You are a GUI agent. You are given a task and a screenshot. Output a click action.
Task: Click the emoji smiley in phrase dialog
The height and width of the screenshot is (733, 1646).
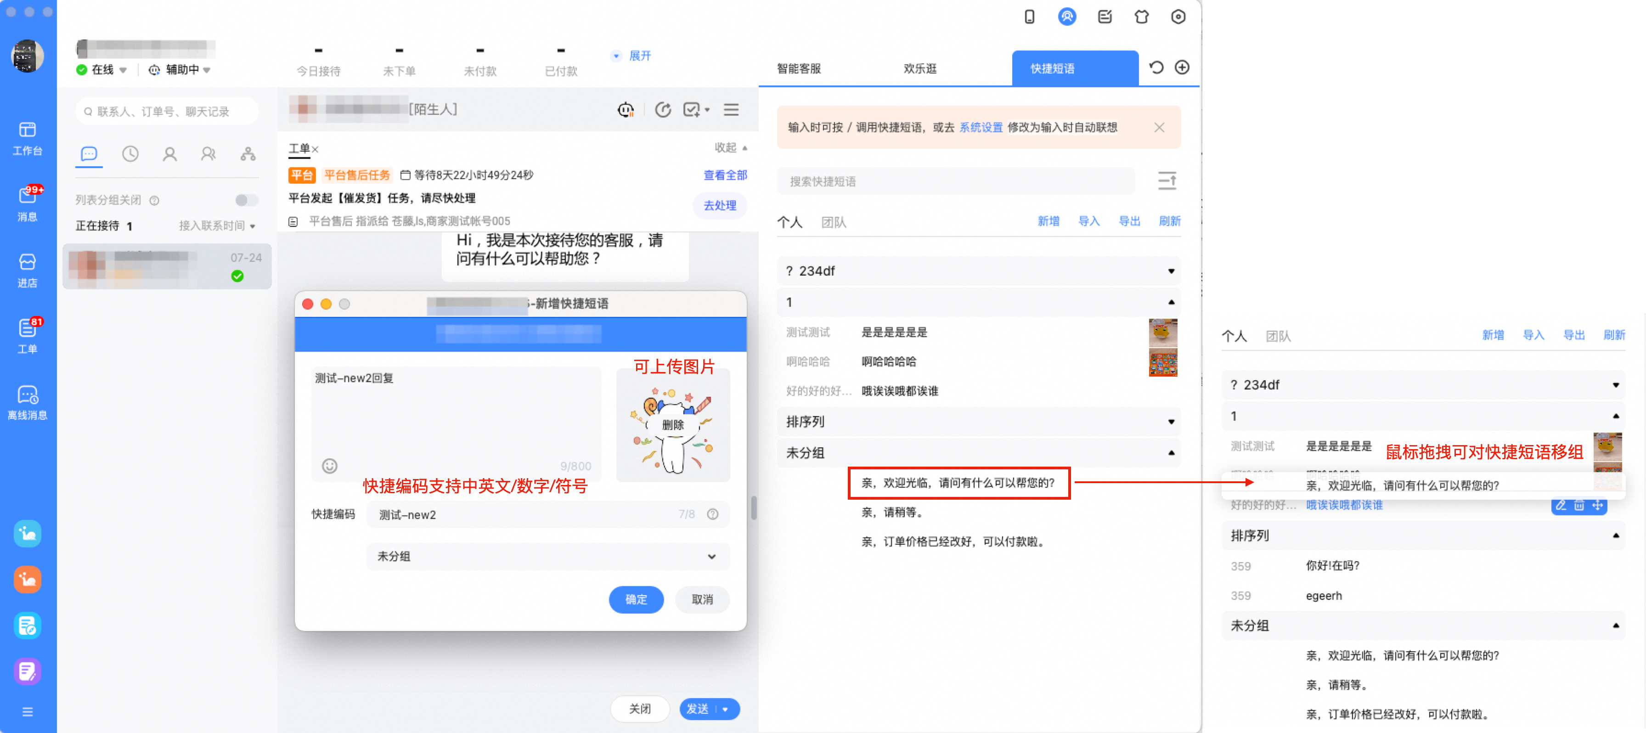(330, 466)
